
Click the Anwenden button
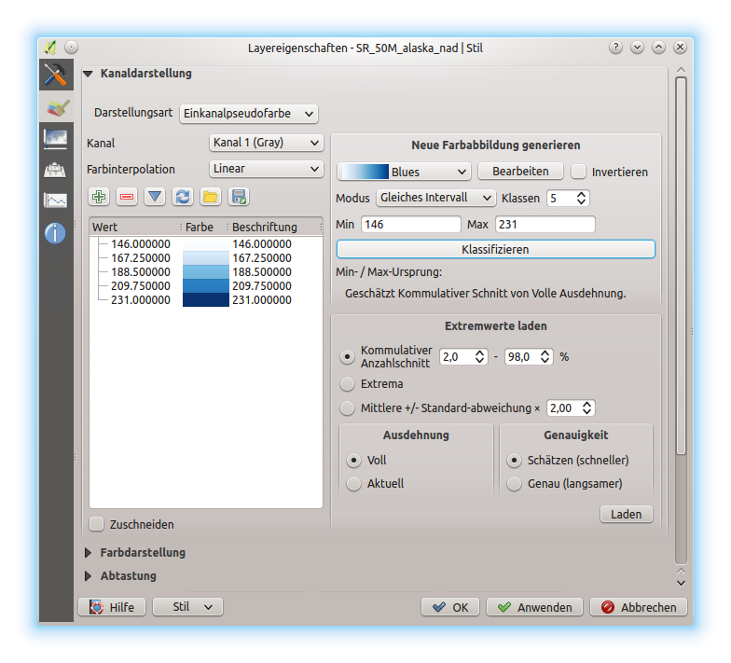pyautogui.click(x=534, y=607)
